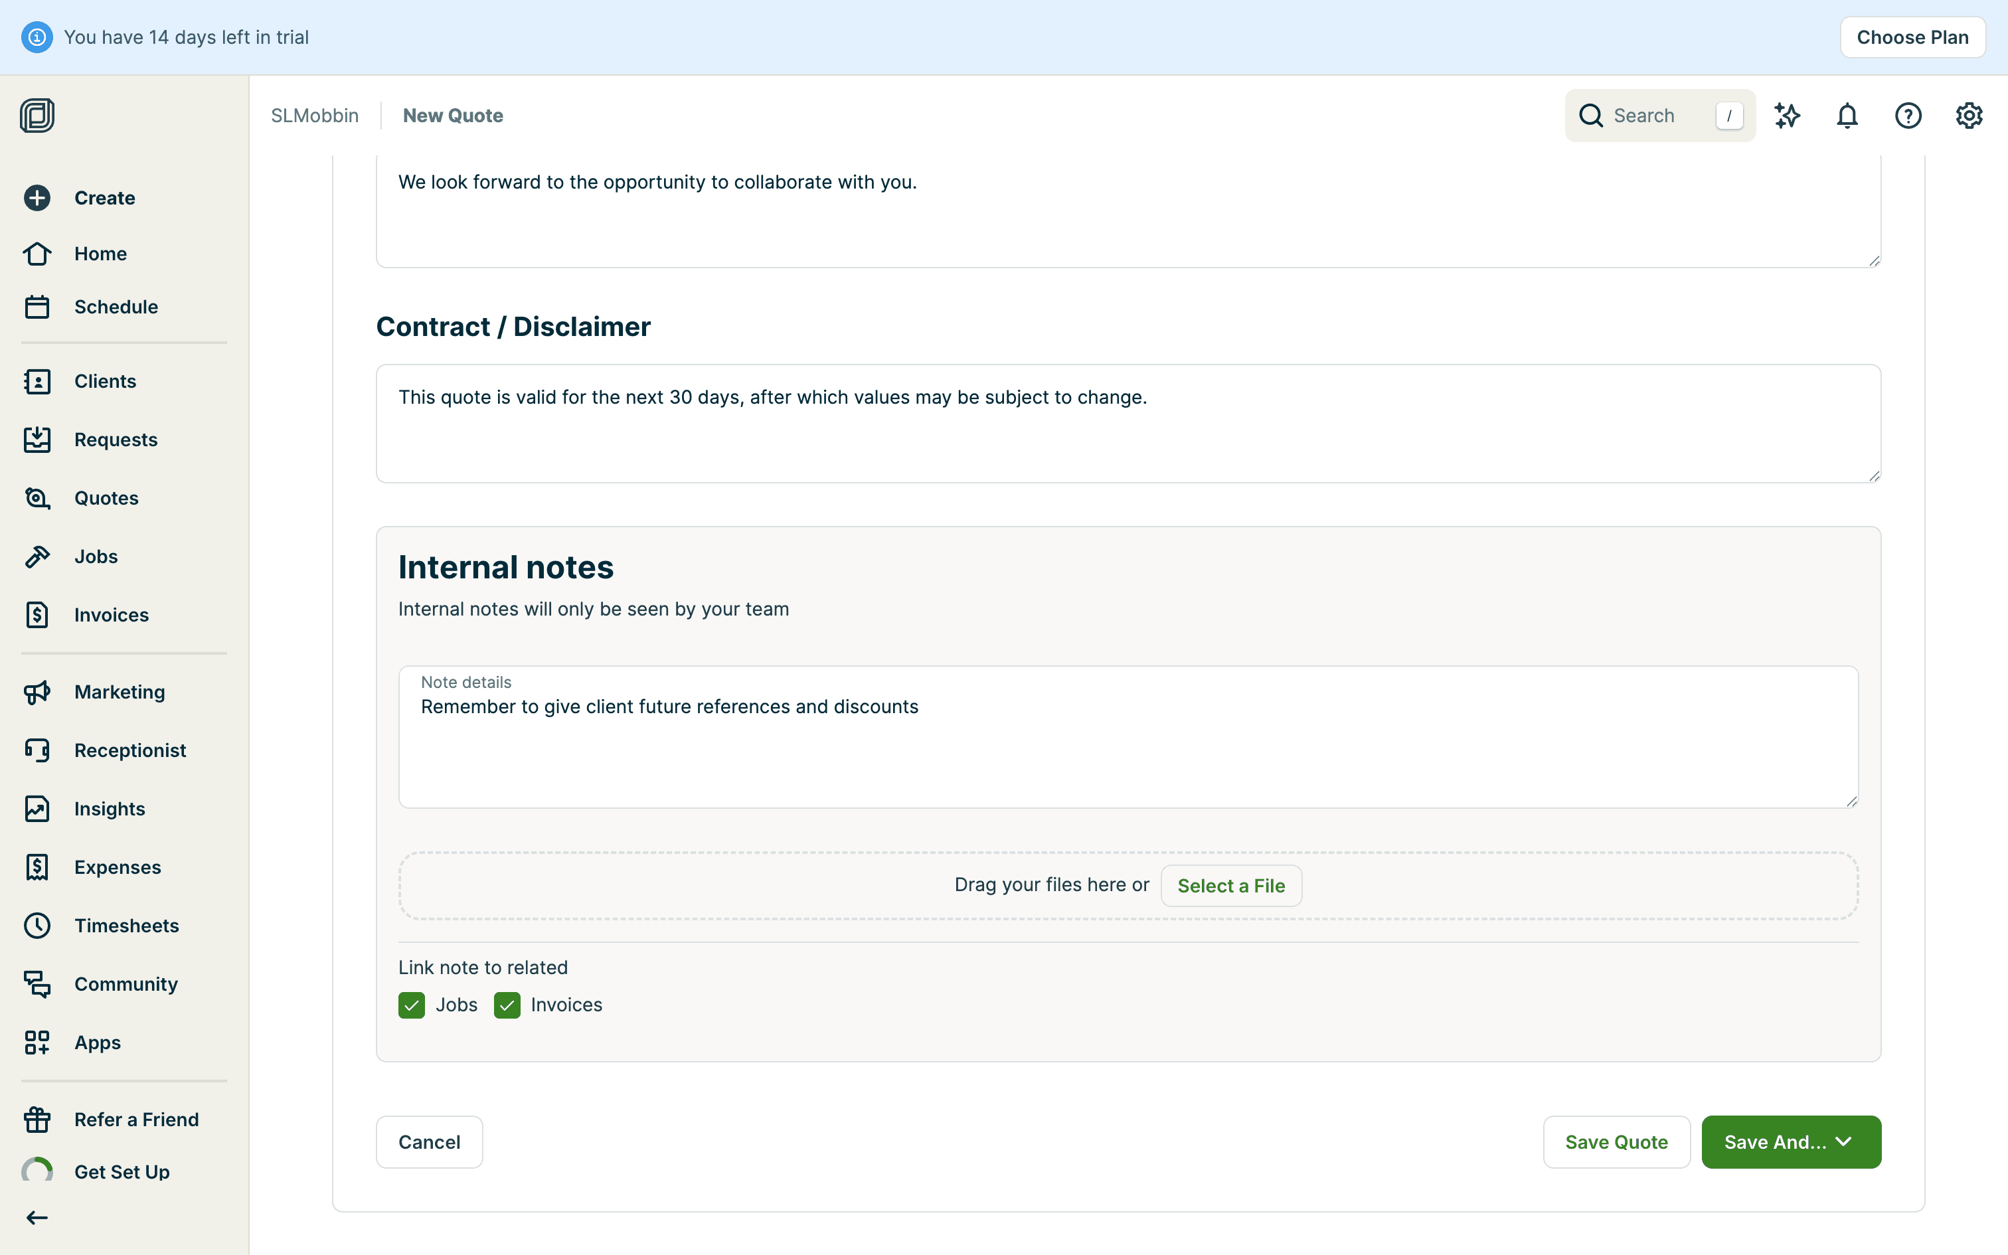Click the Choose Plan button
2008x1255 pixels.
1912,37
